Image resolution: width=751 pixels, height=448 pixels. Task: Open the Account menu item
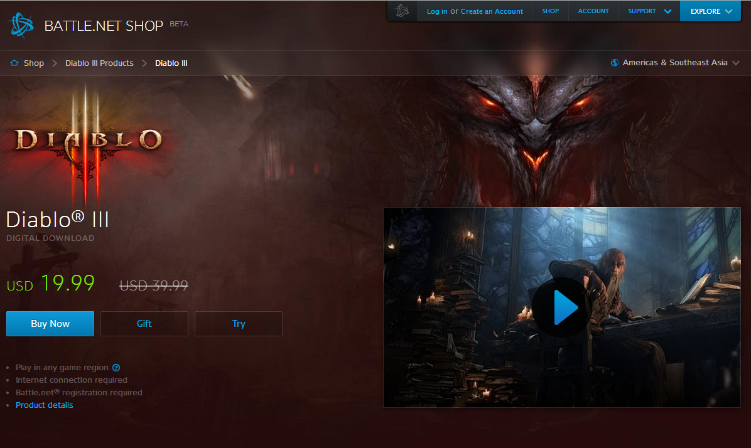pos(593,11)
